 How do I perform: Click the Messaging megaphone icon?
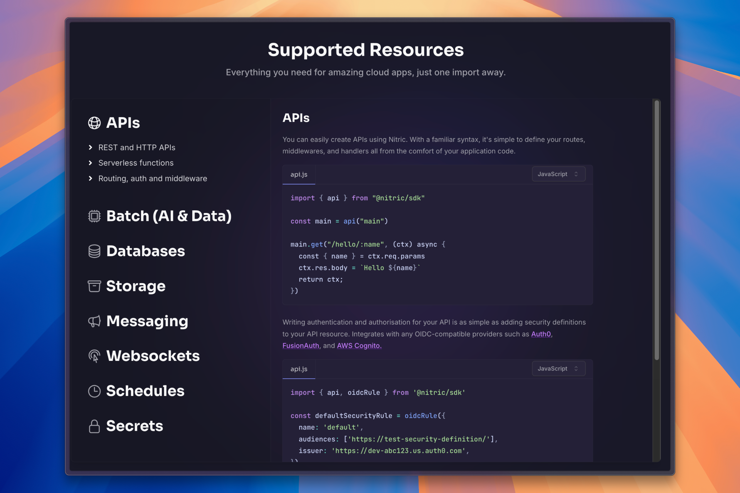pos(94,321)
